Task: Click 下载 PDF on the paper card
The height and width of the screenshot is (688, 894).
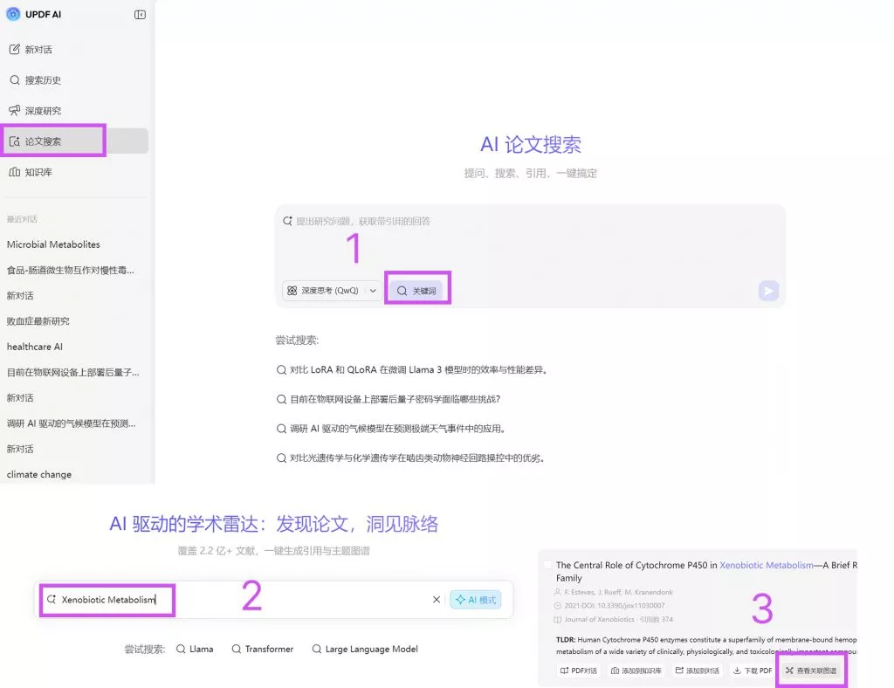Action: pyautogui.click(x=752, y=670)
